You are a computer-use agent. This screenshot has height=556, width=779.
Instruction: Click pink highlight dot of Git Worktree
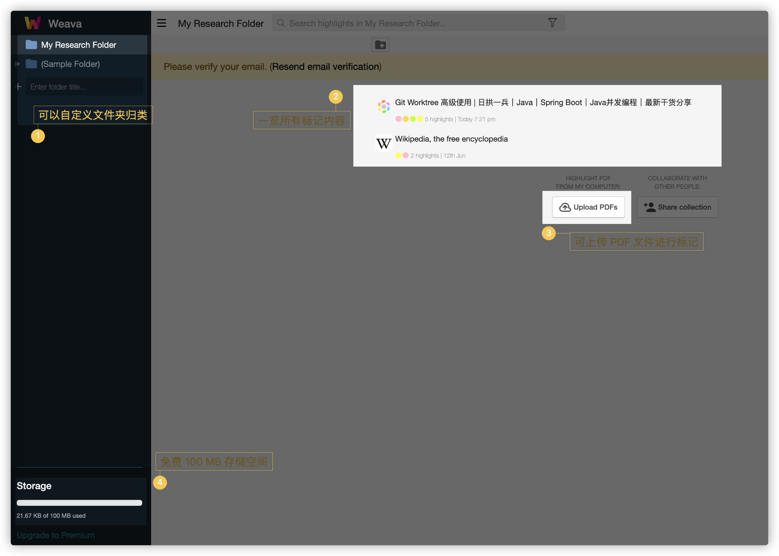click(398, 119)
